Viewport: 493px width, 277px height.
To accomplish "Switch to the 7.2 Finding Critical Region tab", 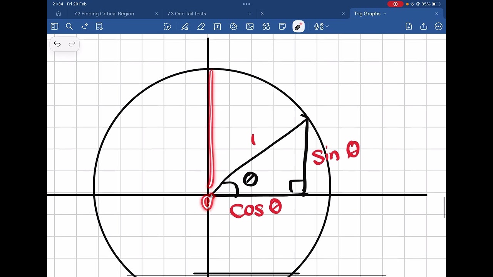I will coord(104,13).
